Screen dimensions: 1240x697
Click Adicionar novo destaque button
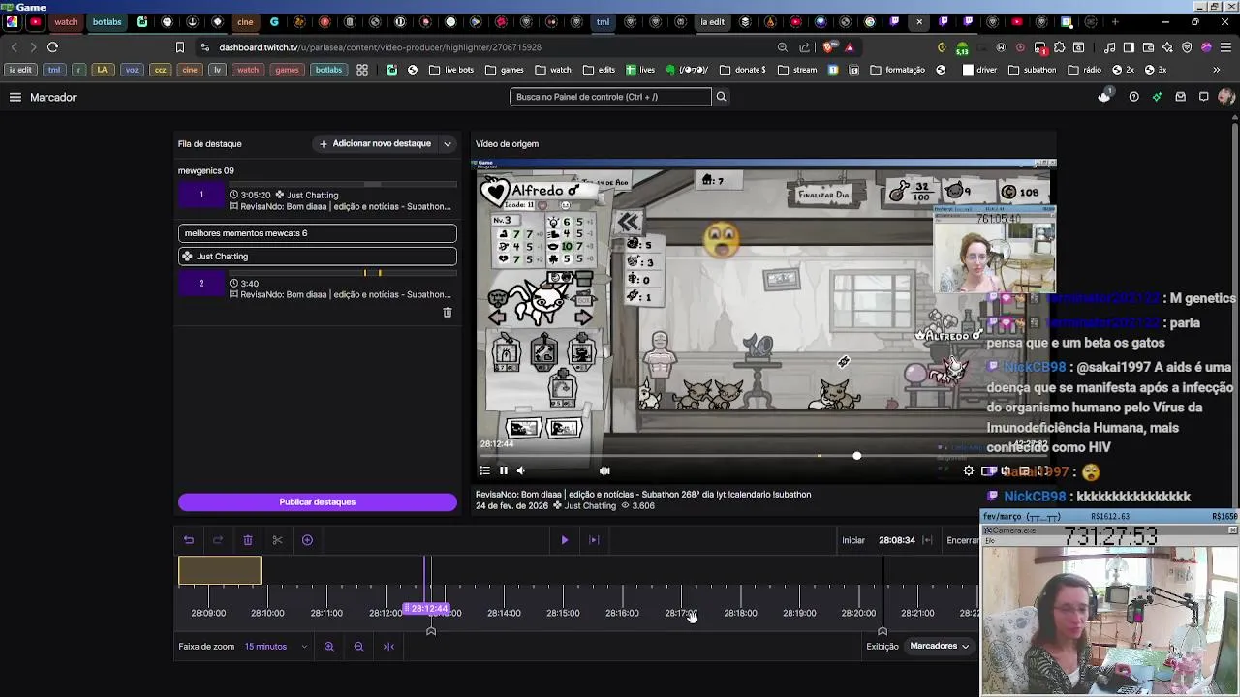pyautogui.click(x=375, y=144)
